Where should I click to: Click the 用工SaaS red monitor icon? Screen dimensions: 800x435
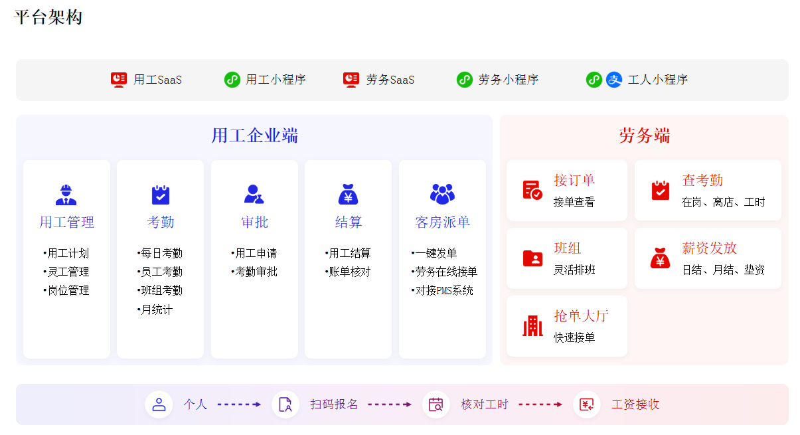[119, 80]
